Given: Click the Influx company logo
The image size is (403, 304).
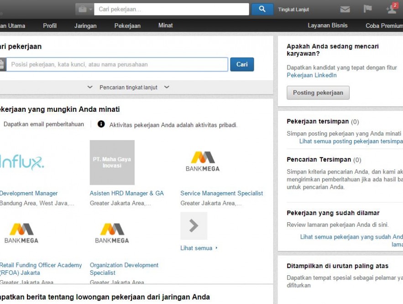Looking at the screenshot, I should (x=21, y=162).
